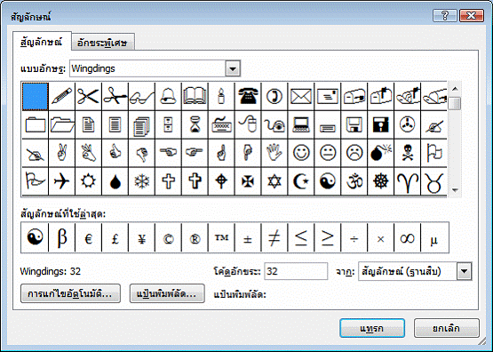Select the Aries zodiac symbol
This screenshot has height=352, width=493.
point(407,181)
